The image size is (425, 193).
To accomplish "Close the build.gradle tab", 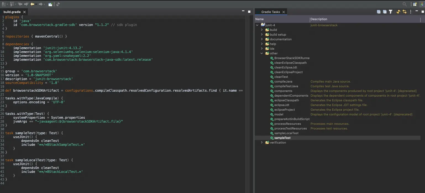I will click(x=24, y=12).
